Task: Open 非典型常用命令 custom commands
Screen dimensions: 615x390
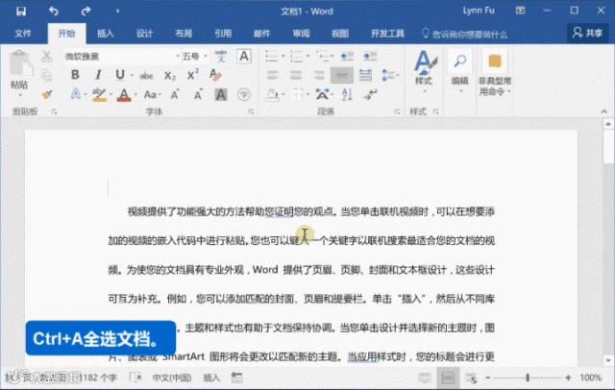Action: point(495,73)
